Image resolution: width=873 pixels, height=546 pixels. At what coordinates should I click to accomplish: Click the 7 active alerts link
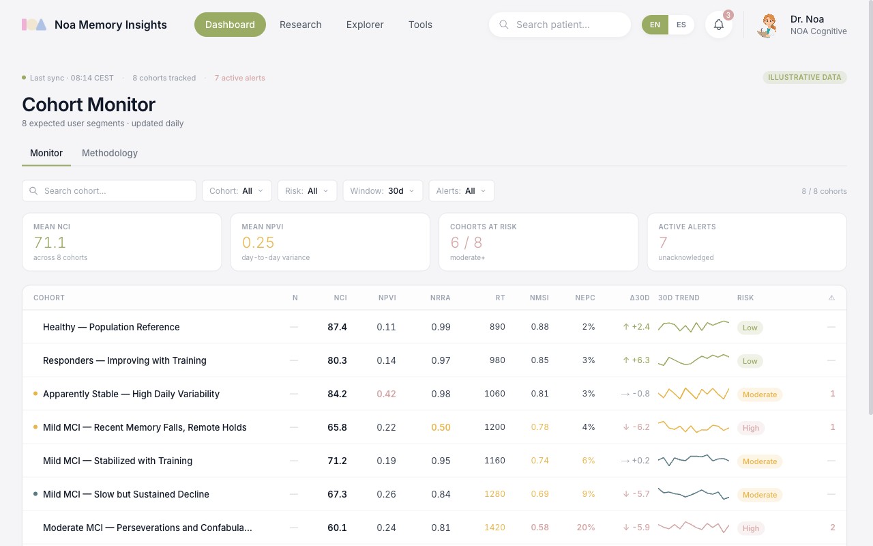coord(240,78)
